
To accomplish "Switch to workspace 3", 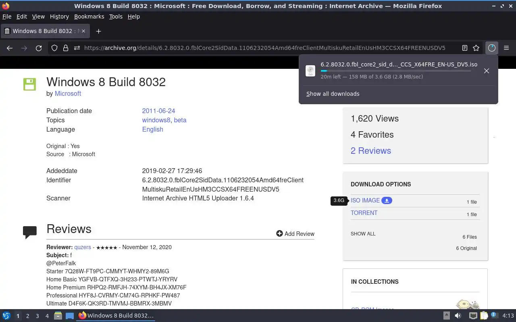I will (37, 316).
